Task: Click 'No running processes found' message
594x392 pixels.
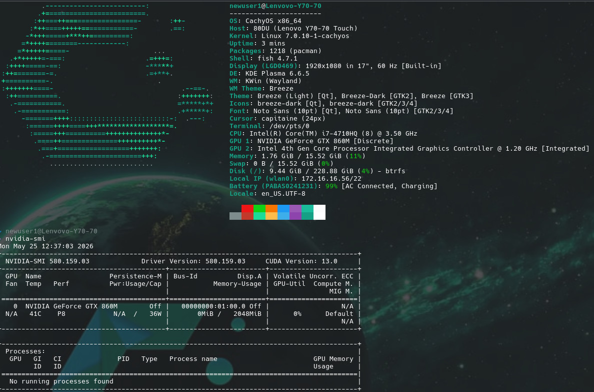Action: click(x=61, y=381)
